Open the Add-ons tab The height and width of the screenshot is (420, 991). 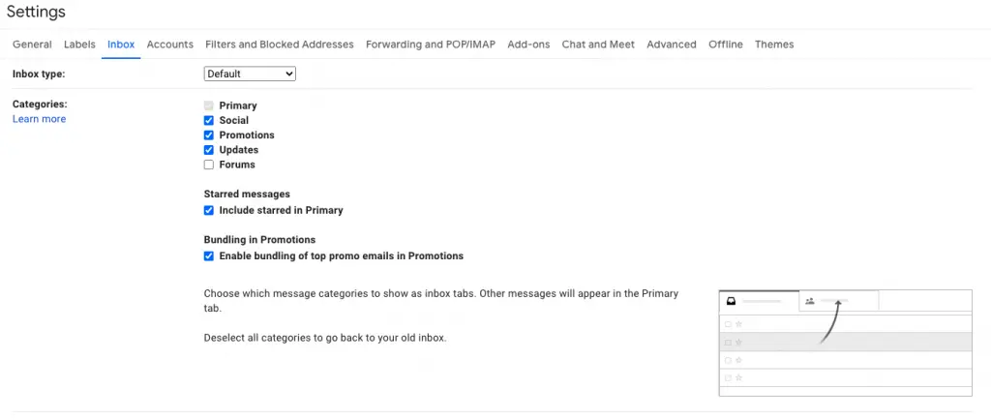point(528,45)
